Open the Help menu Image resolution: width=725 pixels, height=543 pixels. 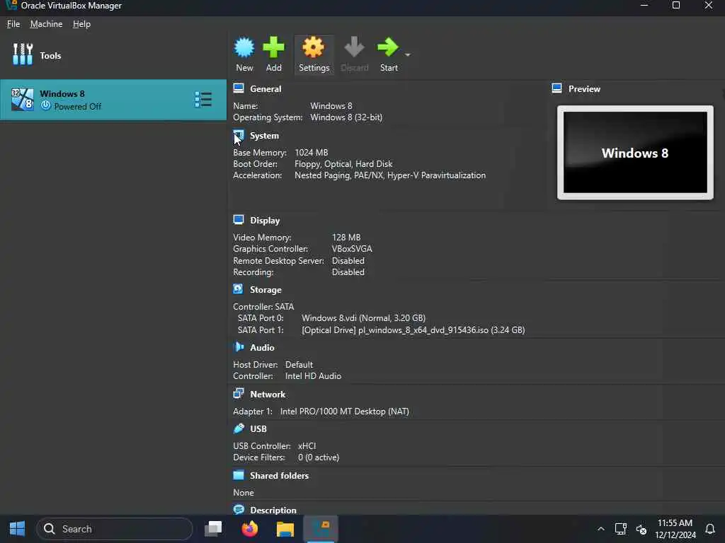click(x=81, y=24)
